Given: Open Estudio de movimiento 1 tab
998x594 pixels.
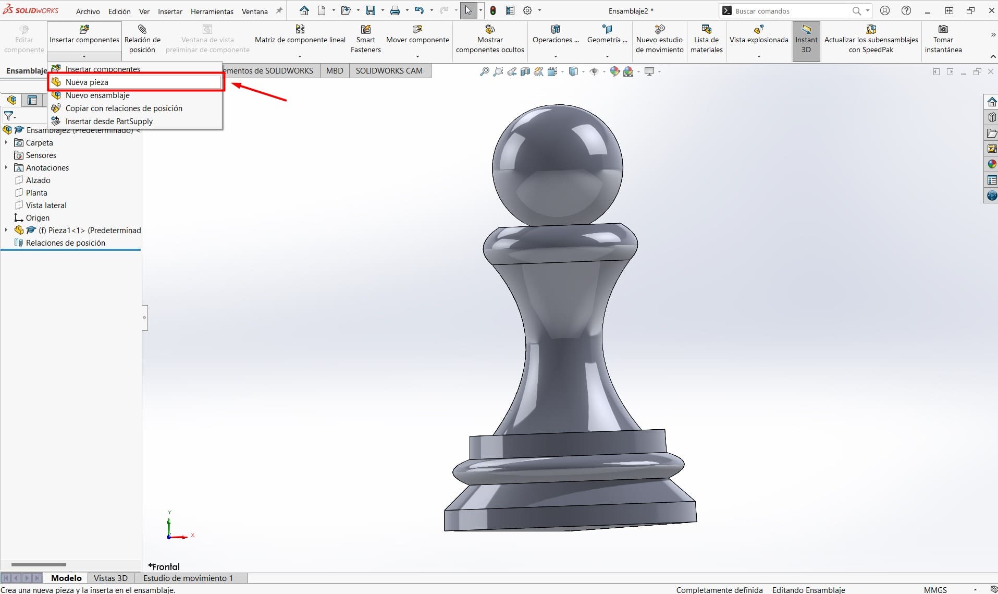Looking at the screenshot, I should [188, 578].
